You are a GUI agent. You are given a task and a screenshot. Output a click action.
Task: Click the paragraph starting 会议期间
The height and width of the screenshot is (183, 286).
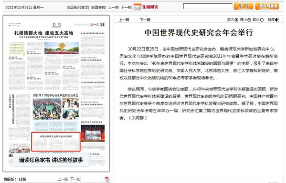(199, 103)
